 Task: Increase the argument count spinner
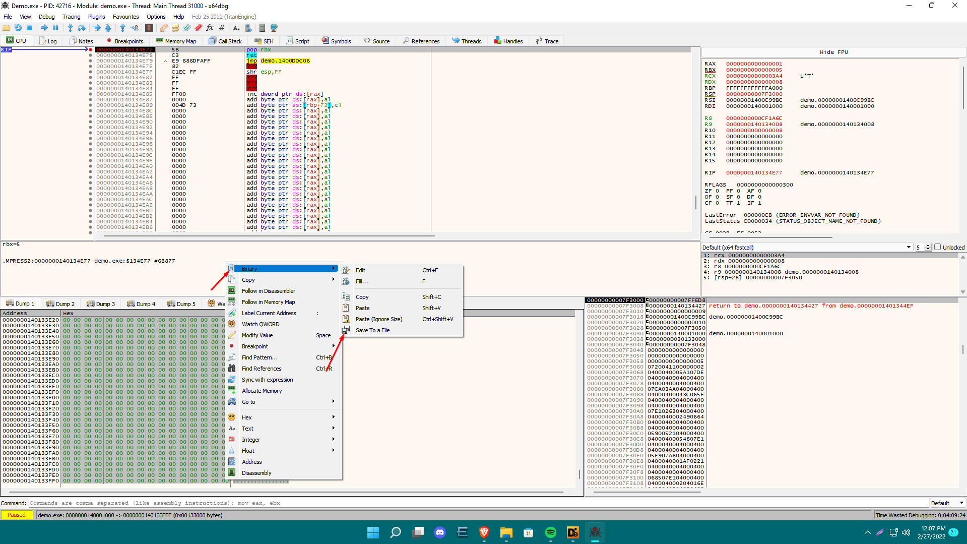[x=928, y=246]
